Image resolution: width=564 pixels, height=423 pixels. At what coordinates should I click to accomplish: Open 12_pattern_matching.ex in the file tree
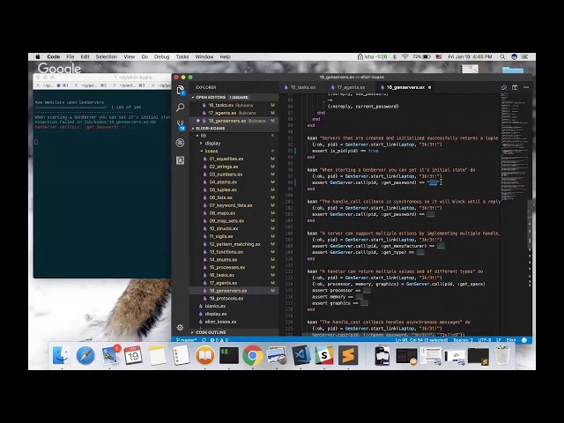click(234, 244)
